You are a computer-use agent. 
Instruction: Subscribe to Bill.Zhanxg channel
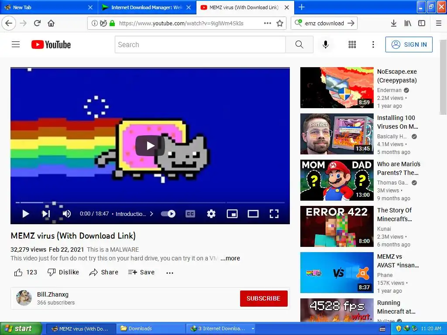pyautogui.click(x=264, y=298)
